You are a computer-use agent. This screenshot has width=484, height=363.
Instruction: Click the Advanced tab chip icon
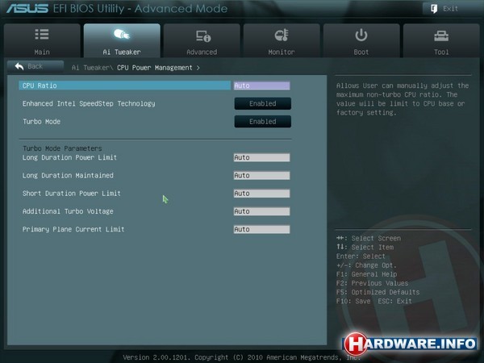click(x=202, y=35)
